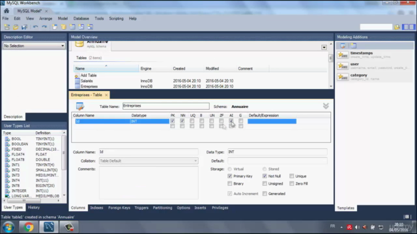Image resolution: width=417 pixels, height=234 pixels.
Task: Click the Entreprises table editor icon
Action: coord(80,106)
